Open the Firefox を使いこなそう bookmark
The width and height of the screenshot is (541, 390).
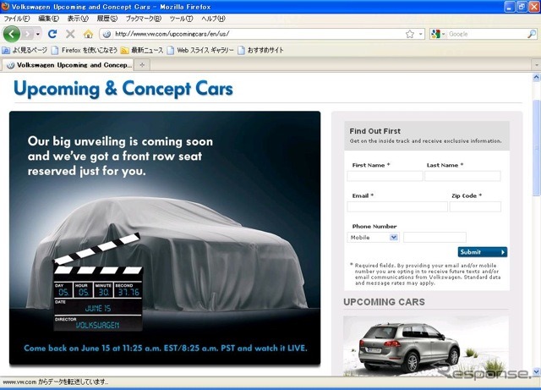(x=85, y=51)
